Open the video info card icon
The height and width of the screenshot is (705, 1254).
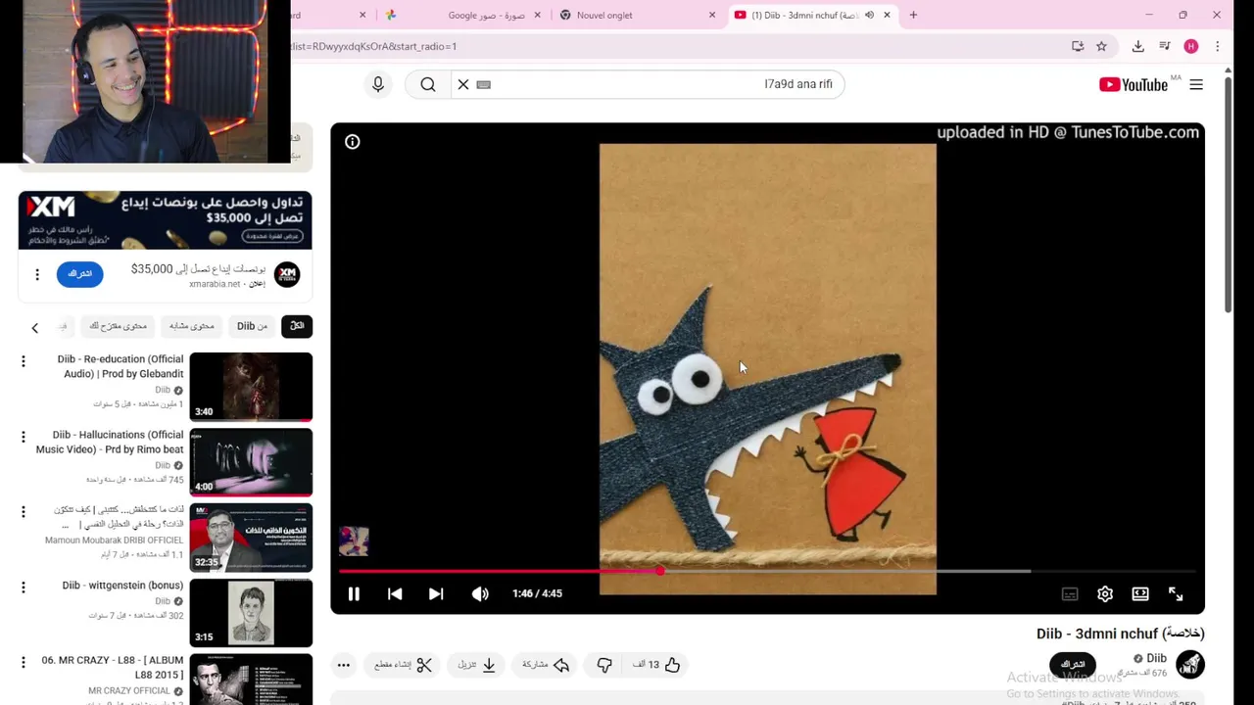[x=353, y=142]
